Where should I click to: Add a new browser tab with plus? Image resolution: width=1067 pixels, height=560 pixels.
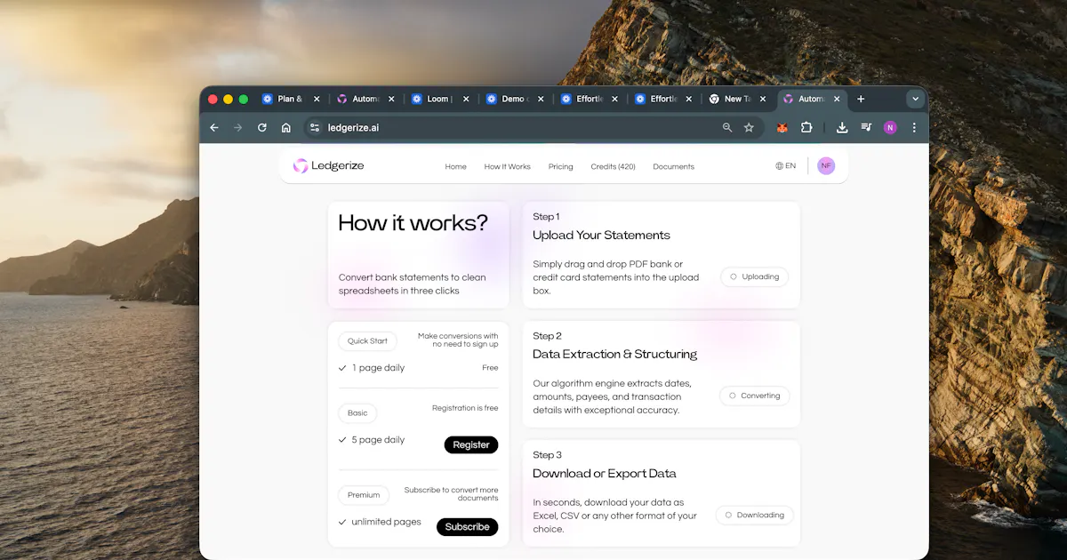click(x=861, y=99)
